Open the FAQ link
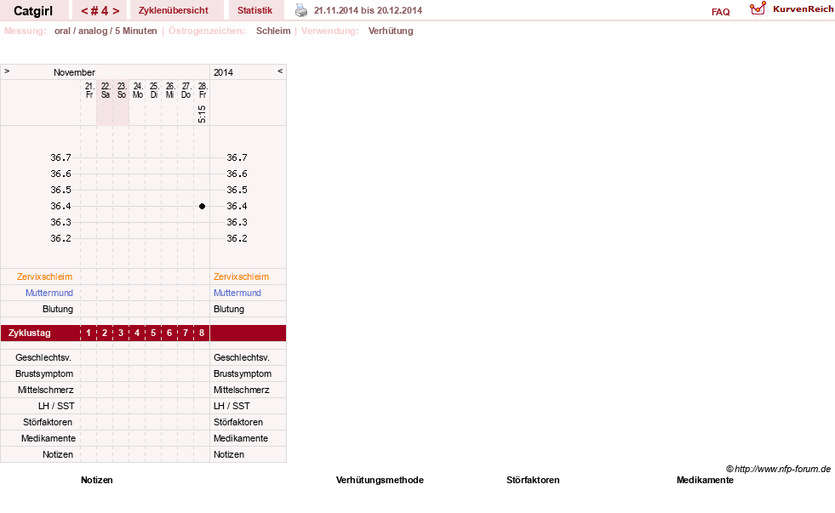835x513 pixels. pyautogui.click(x=720, y=12)
